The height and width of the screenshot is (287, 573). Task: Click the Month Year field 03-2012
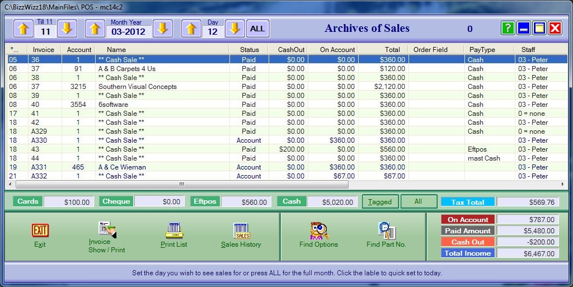pos(129,31)
